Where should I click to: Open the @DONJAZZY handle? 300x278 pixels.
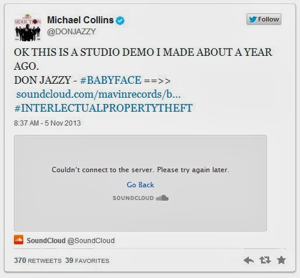click(72, 31)
